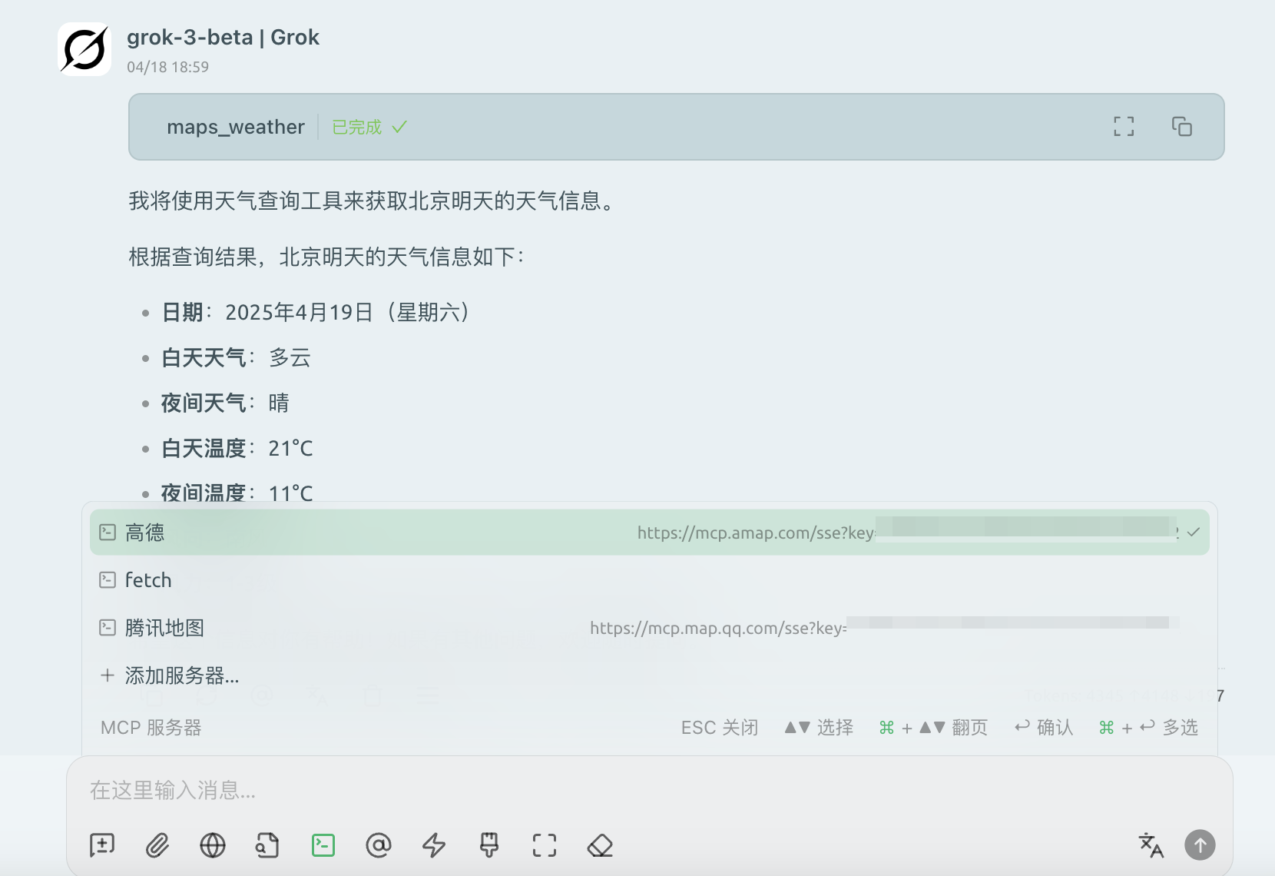Toggle the checkmark on the 高德 server
The height and width of the screenshot is (876, 1275).
pos(1194,532)
